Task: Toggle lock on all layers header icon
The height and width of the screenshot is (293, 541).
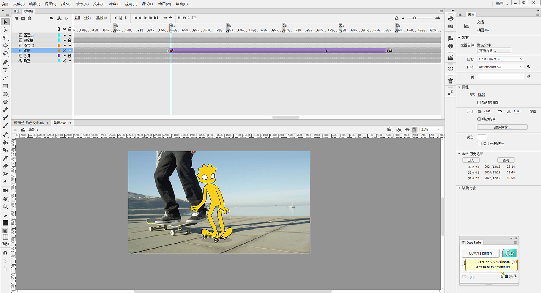Action: pyautogui.click(x=70, y=29)
